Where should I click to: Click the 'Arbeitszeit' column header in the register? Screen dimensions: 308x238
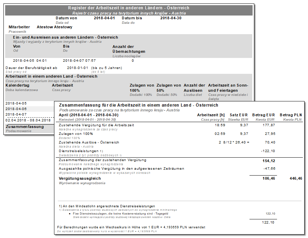tap(63, 85)
